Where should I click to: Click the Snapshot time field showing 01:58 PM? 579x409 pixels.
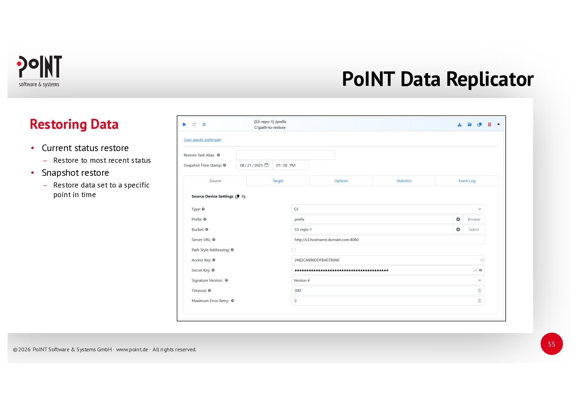click(x=291, y=165)
